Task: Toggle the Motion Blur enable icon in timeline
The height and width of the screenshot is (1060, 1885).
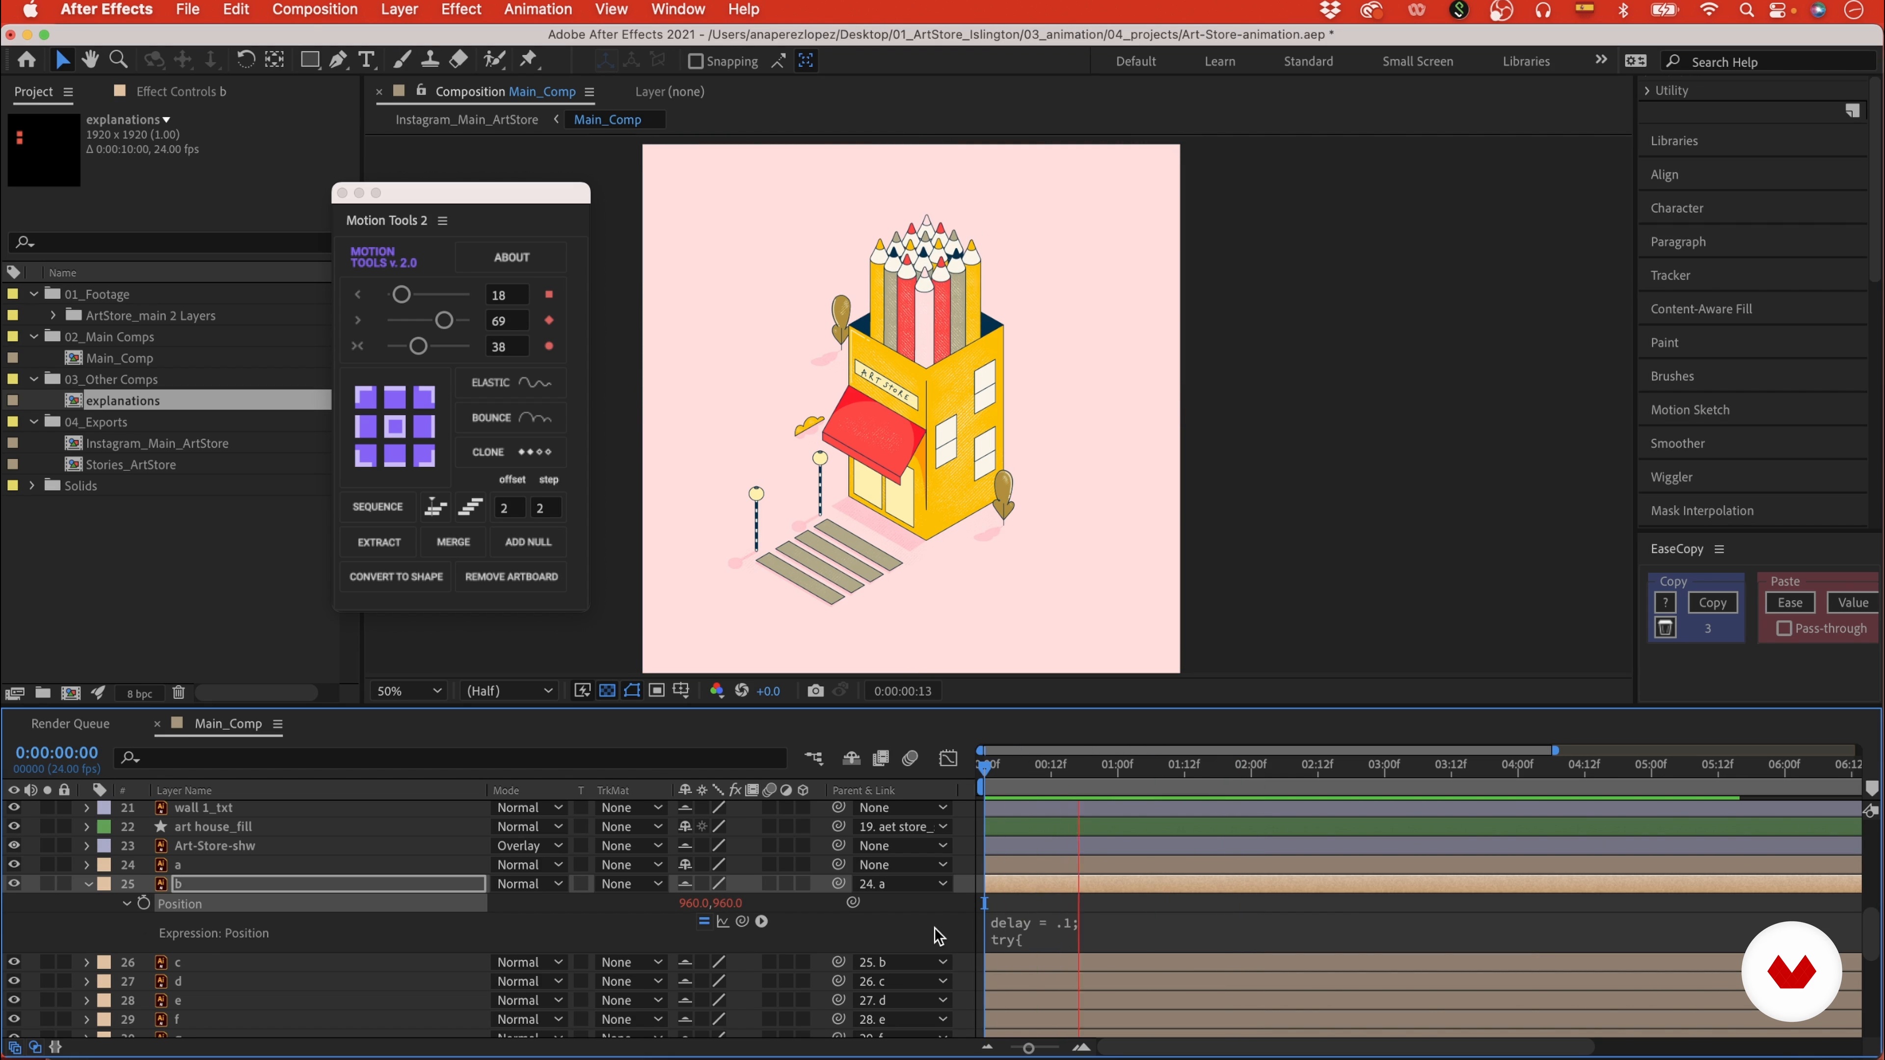Action: pyautogui.click(x=910, y=758)
